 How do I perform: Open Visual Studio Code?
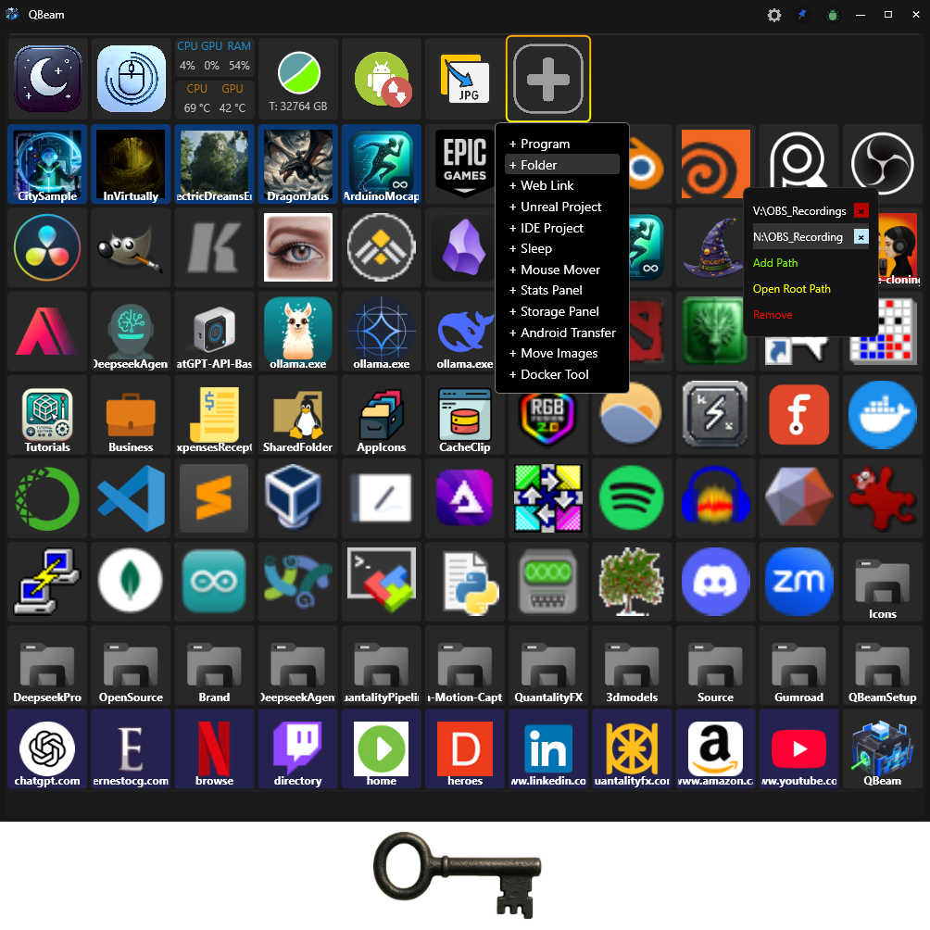(132, 498)
